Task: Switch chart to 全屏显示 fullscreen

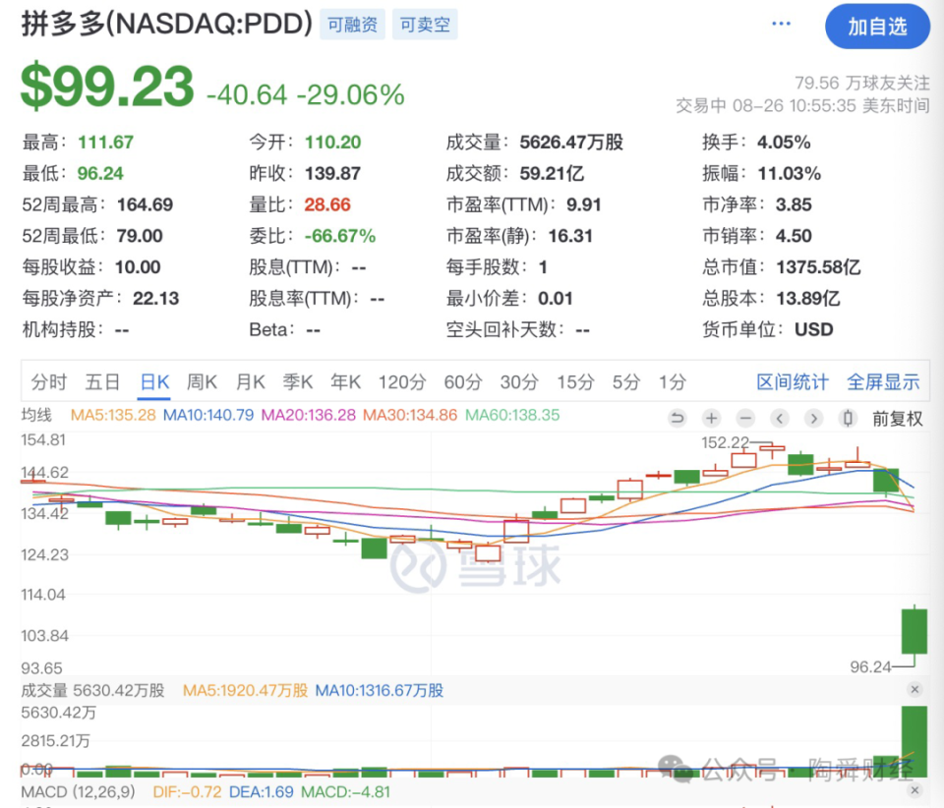Action: pos(883,382)
